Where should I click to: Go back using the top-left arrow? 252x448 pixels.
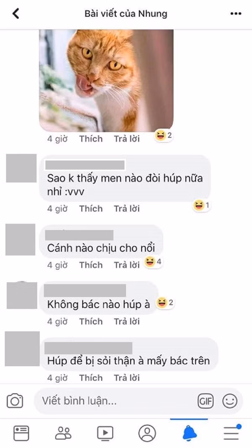click(16, 13)
